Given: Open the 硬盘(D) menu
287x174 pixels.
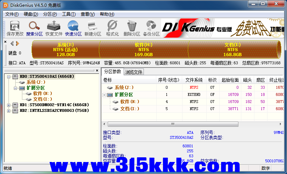Looking at the screenshot, I should click(x=31, y=14).
